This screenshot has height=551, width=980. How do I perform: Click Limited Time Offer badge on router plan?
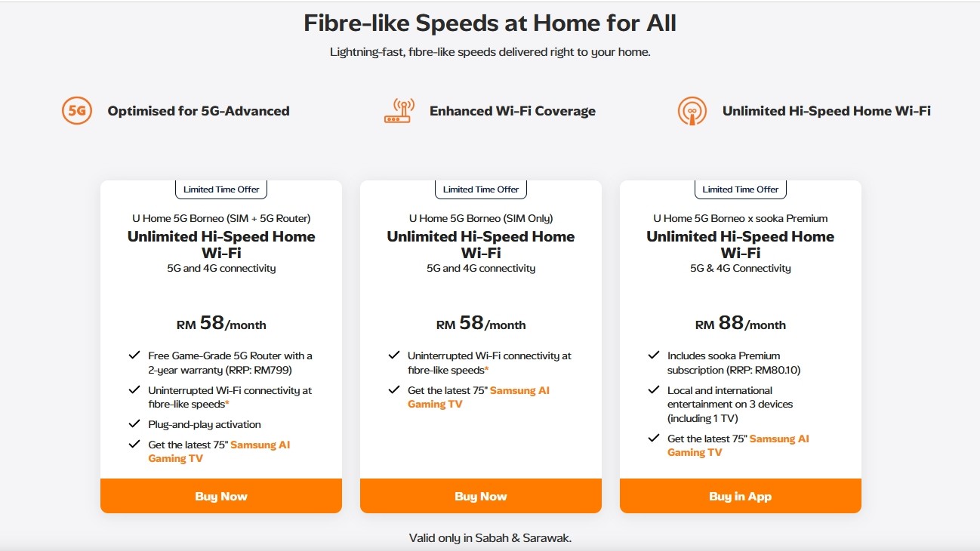tap(221, 189)
